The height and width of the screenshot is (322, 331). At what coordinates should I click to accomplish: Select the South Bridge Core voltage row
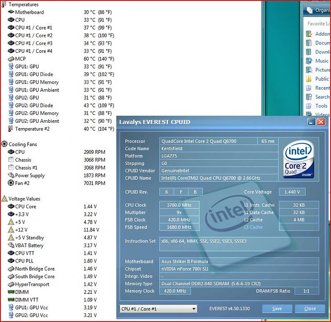click(53, 277)
